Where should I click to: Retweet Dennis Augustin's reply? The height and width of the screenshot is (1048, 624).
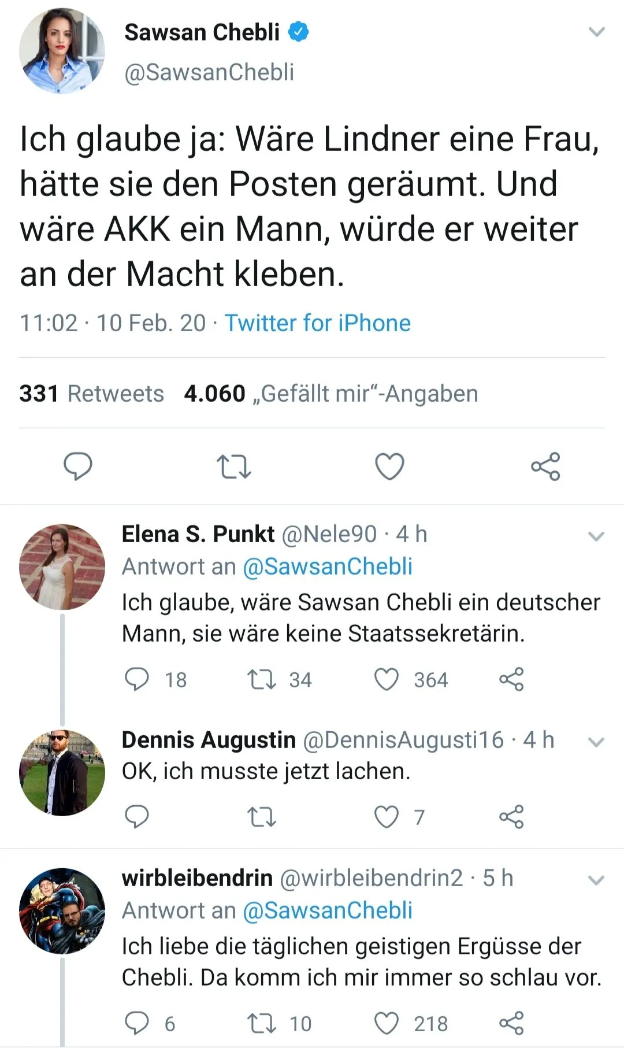tap(262, 817)
